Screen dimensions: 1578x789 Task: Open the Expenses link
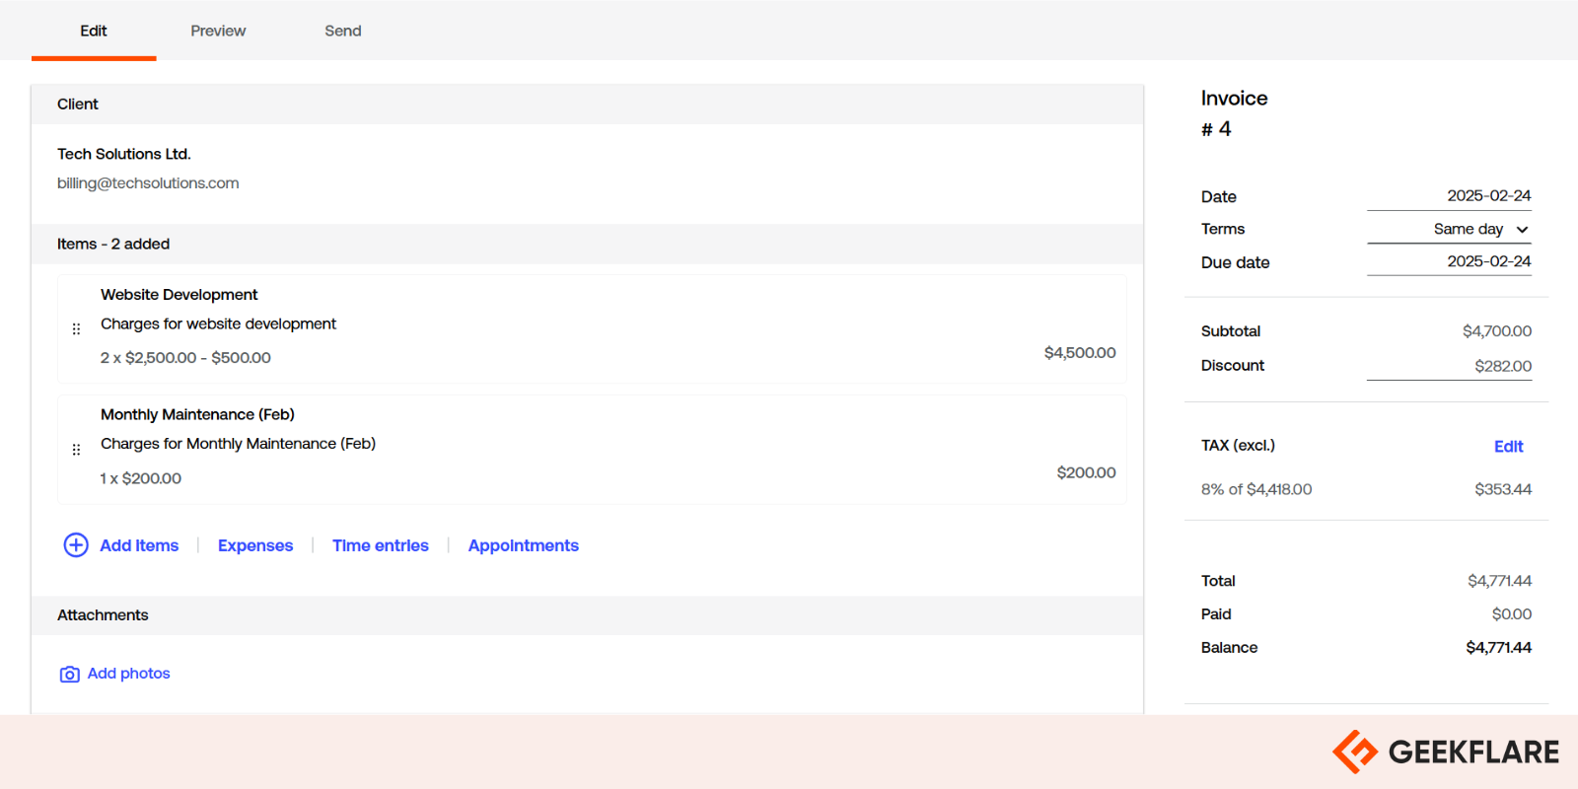[x=255, y=545]
